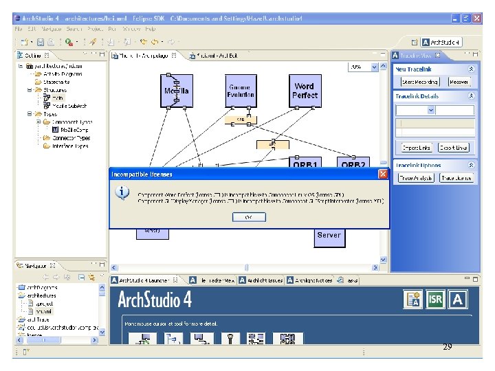495x371 pixels.
Task: Open the Interface Types folder
Action: (x=70, y=146)
